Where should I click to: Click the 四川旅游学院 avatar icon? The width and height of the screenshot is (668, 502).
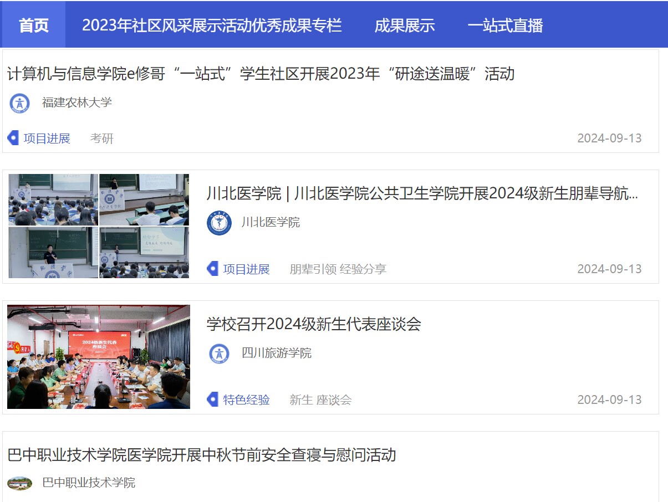pos(219,354)
